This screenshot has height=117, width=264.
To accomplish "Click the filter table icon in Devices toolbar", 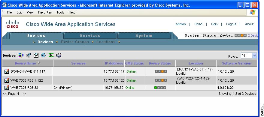I will [x=21, y=55].
